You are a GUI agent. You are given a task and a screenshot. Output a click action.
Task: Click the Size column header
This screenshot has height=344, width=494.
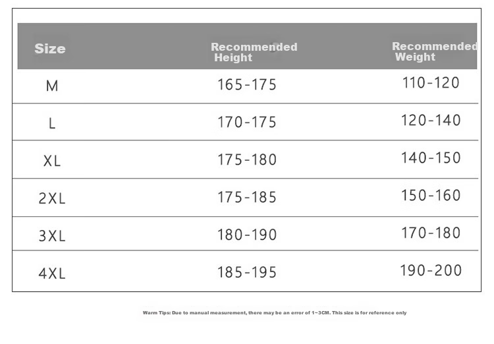coord(50,49)
